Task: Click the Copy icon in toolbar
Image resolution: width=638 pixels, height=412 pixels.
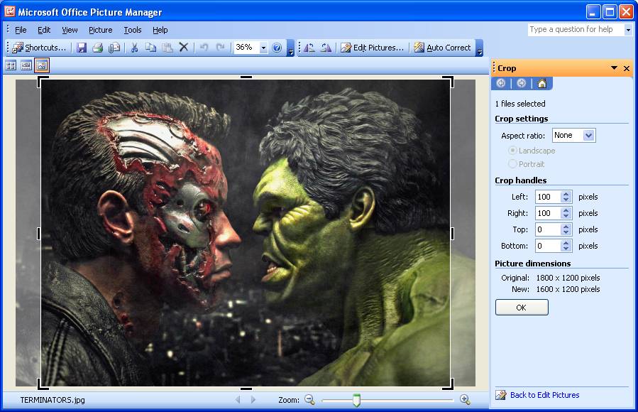Action: (x=150, y=48)
